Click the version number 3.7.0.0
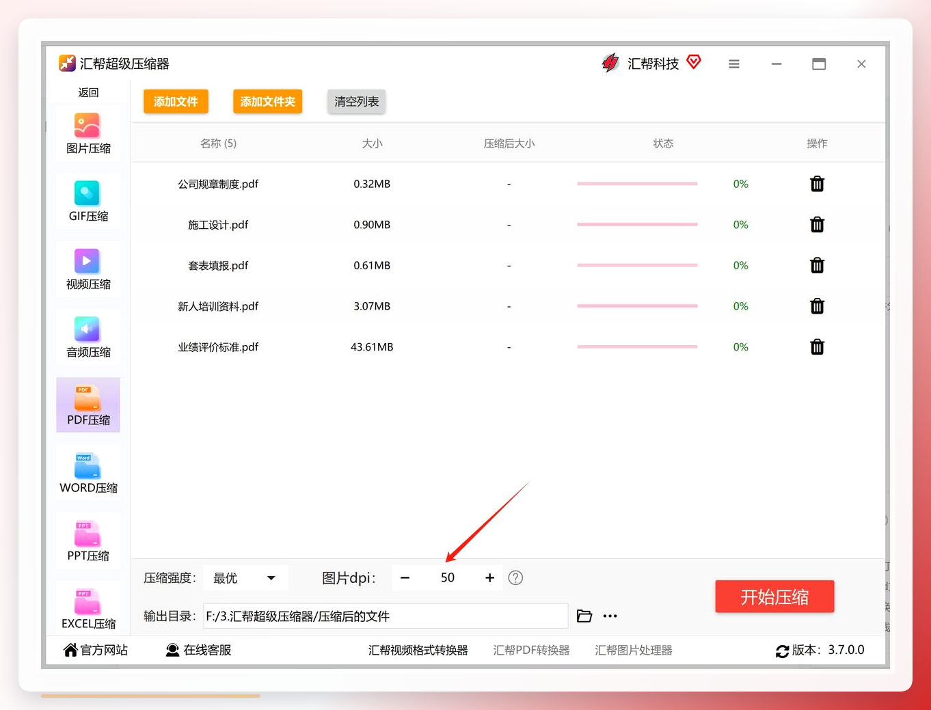Viewport: 931px width, 710px height. coord(846,650)
